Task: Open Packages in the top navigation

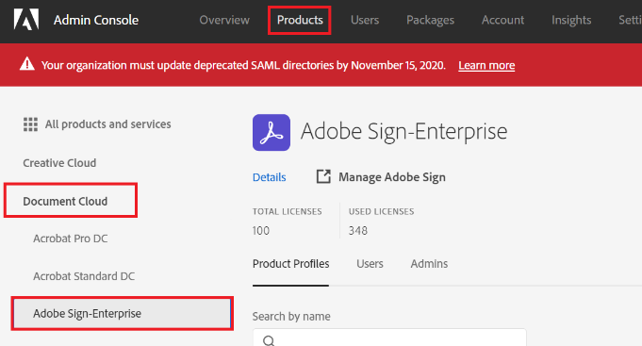Action: click(430, 20)
